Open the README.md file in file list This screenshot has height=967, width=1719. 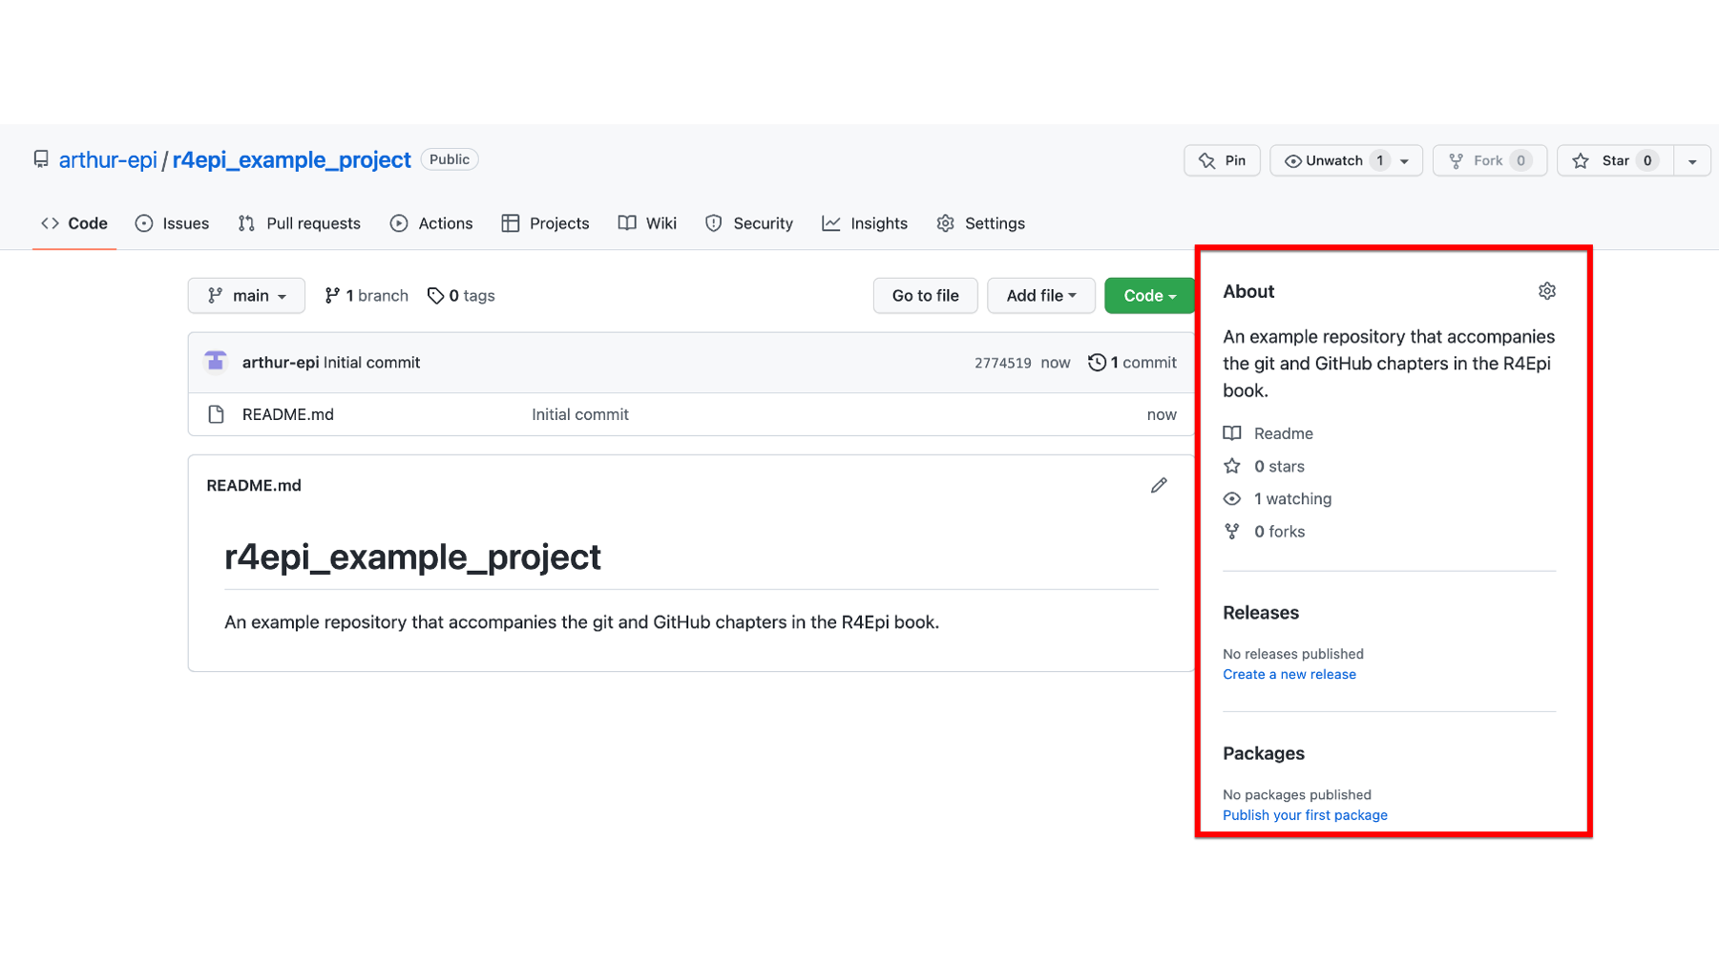click(x=288, y=414)
